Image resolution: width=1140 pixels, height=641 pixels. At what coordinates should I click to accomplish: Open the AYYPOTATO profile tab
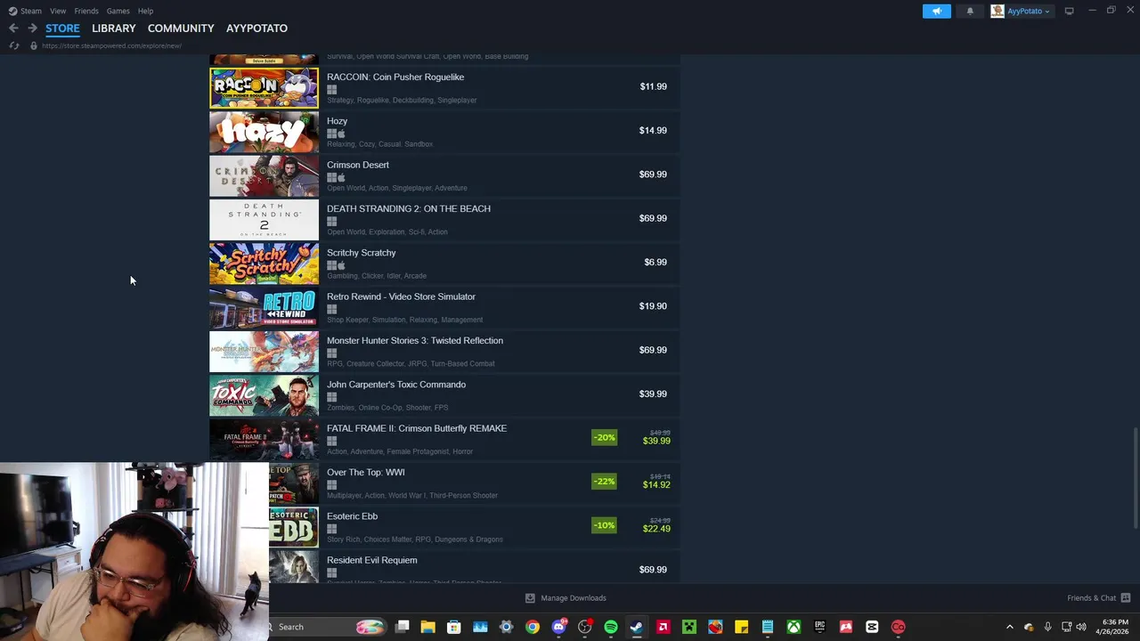point(256,28)
